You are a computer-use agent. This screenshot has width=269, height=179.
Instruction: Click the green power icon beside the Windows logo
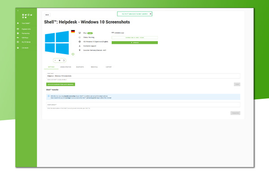(x=73, y=54)
